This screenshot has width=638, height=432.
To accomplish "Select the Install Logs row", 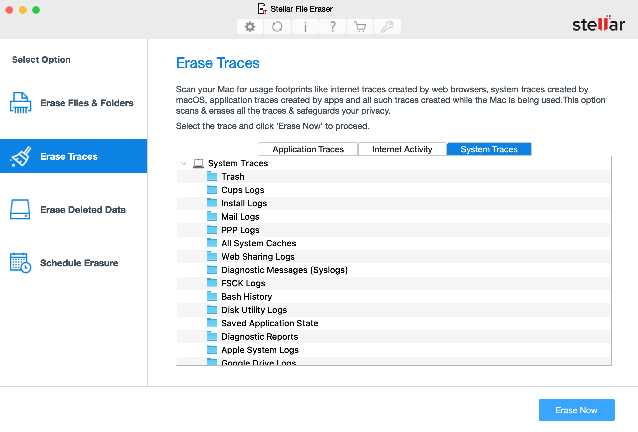I will pos(394,203).
